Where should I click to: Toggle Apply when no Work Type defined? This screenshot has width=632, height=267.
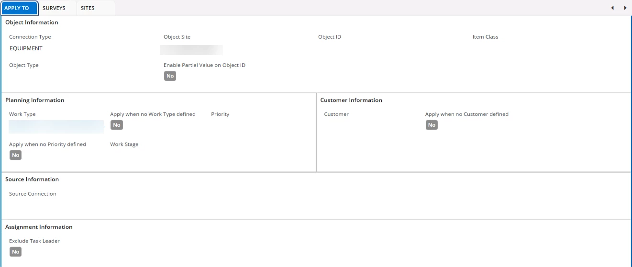(x=116, y=125)
